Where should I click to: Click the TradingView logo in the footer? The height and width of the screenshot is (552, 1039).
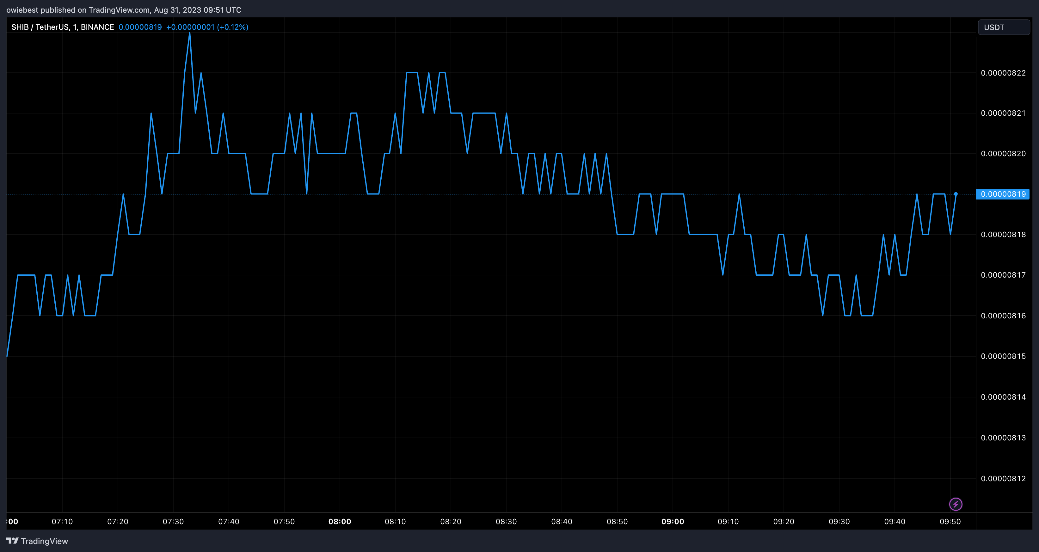pos(37,541)
